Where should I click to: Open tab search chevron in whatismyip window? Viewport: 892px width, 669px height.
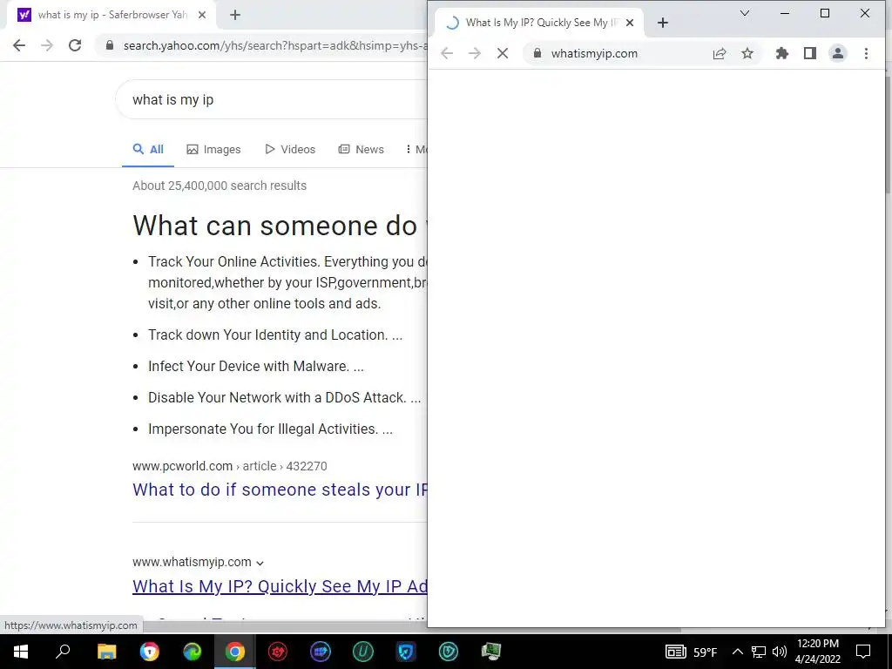coord(745,13)
